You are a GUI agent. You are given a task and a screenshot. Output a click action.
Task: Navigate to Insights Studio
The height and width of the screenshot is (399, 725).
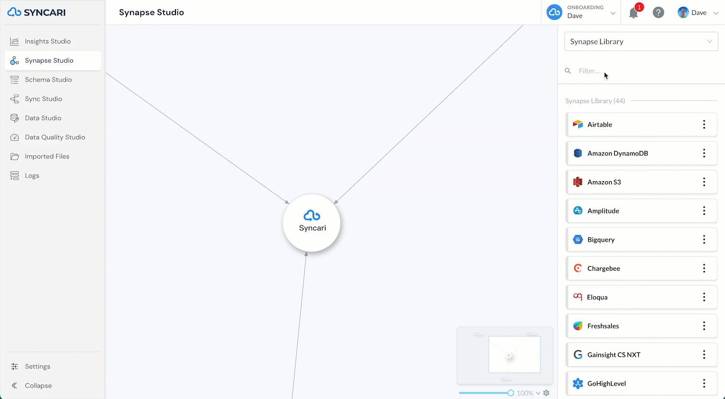point(47,41)
